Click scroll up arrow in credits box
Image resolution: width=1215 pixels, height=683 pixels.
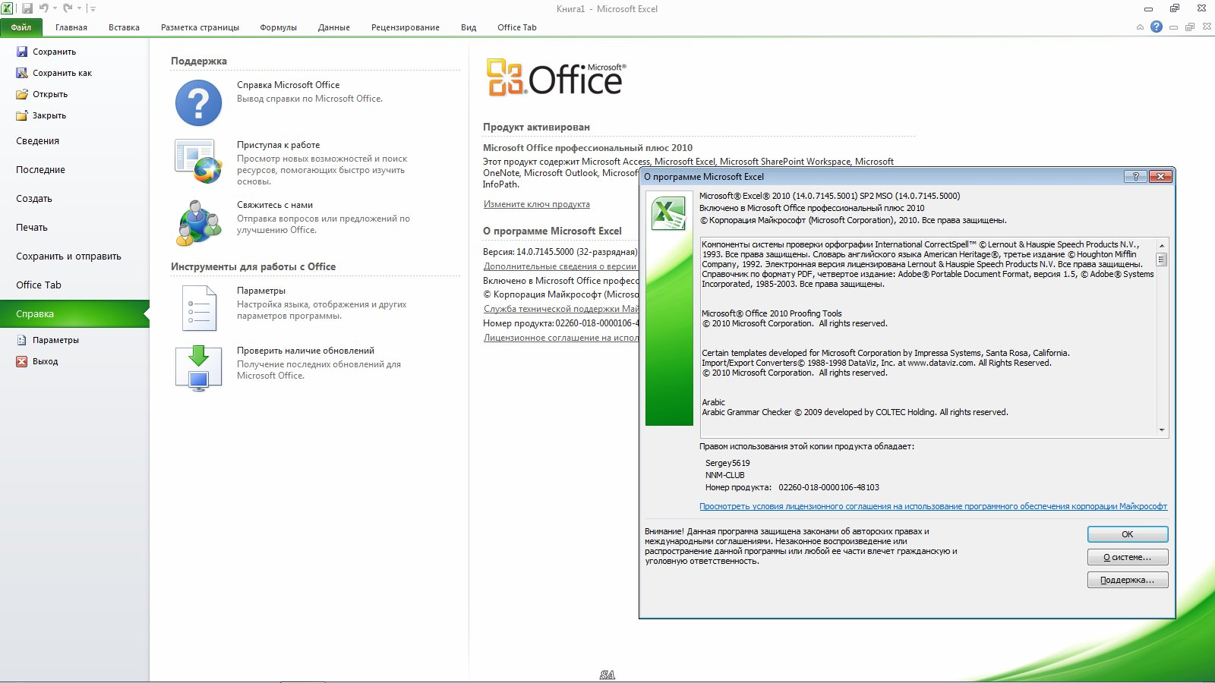click(x=1162, y=245)
